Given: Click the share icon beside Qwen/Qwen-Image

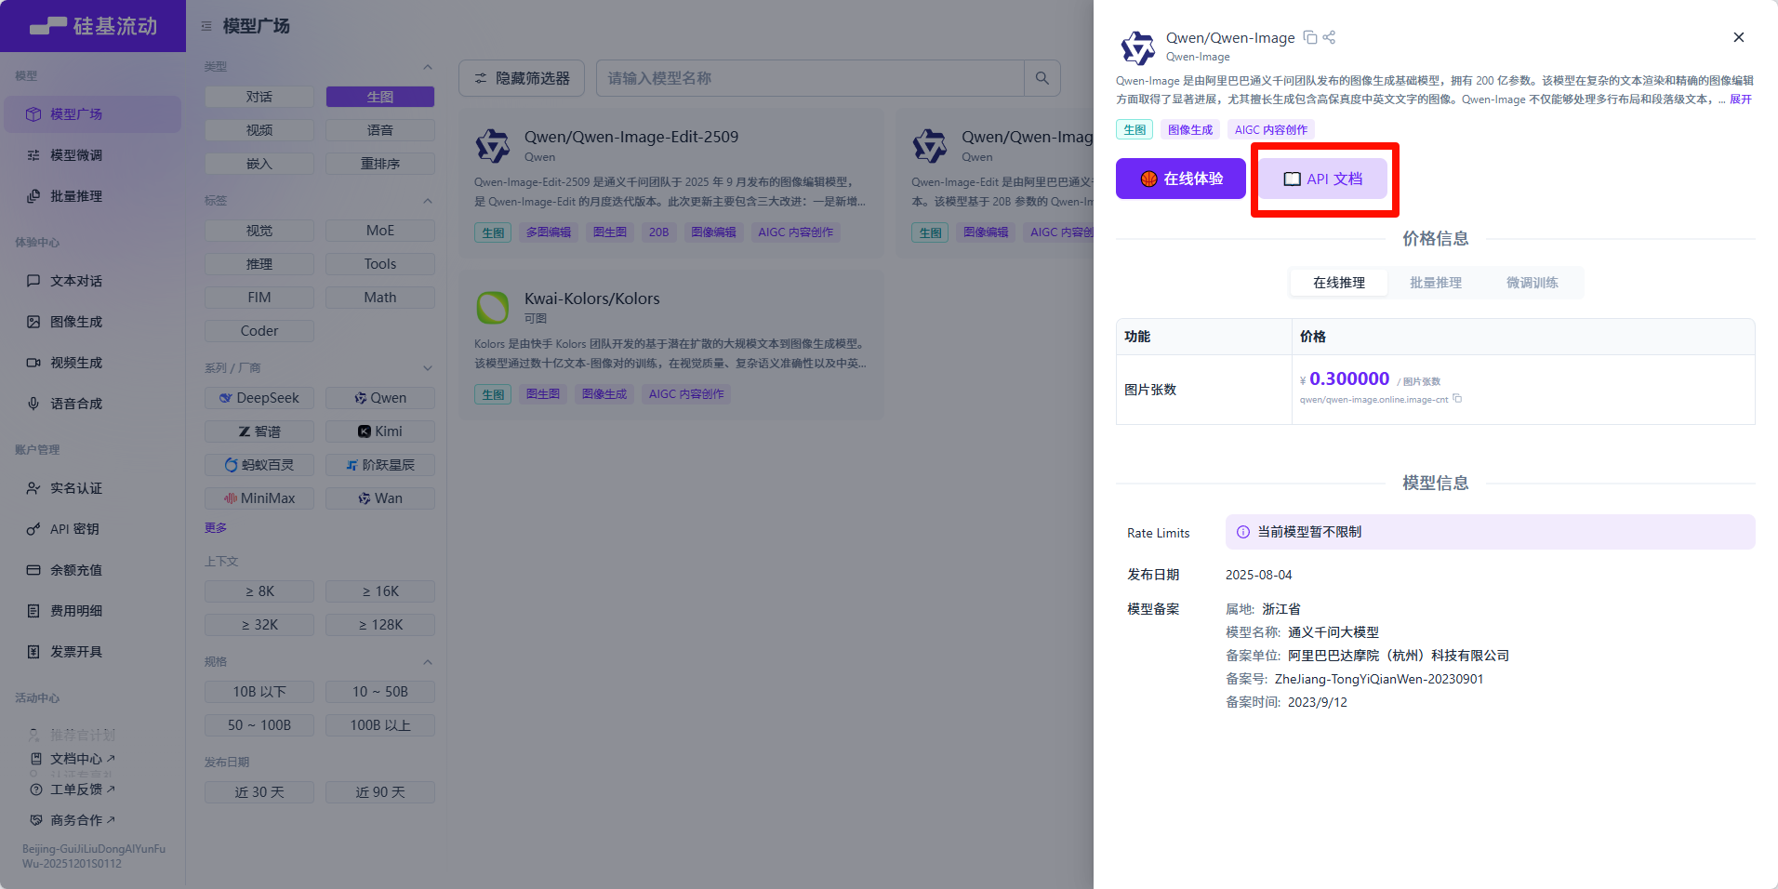Looking at the screenshot, I should 1329,37.
